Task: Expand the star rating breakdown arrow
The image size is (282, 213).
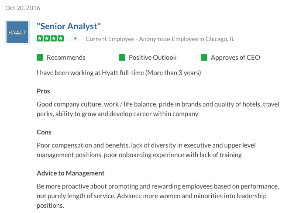Action: pos(75,38)
